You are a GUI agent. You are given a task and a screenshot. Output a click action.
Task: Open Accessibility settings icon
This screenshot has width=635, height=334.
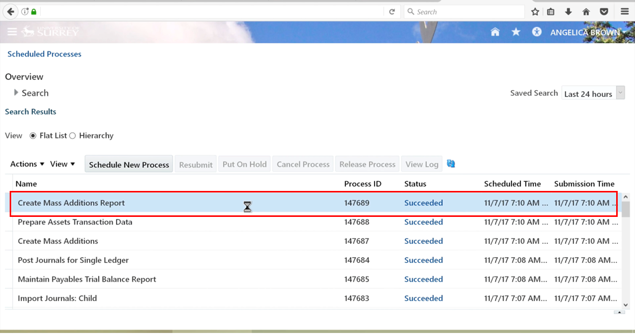click(x=537, y=32)
